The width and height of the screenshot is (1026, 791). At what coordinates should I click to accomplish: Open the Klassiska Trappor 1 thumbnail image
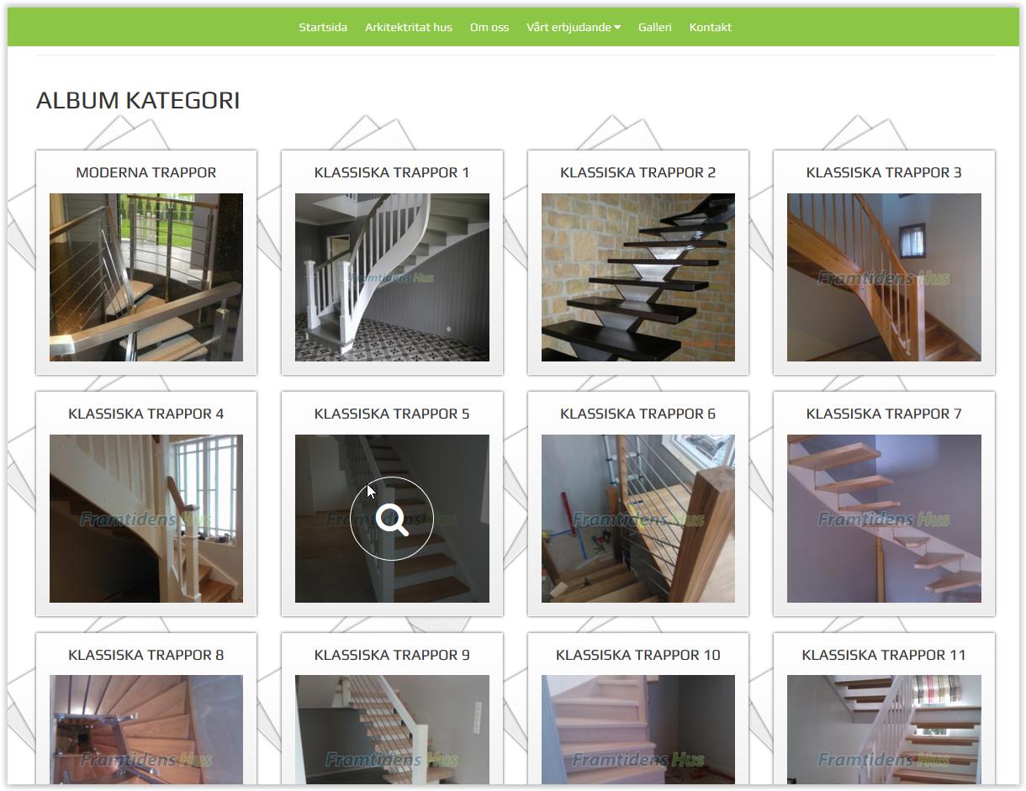392,277
